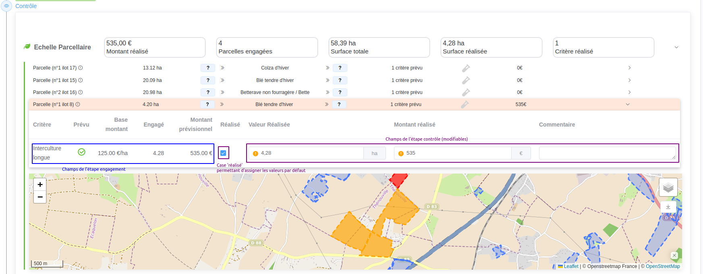Collapse the Parcelle n°1 ilot 8 row
Viewport: 703px width, 274px height.
pos(627,104)
